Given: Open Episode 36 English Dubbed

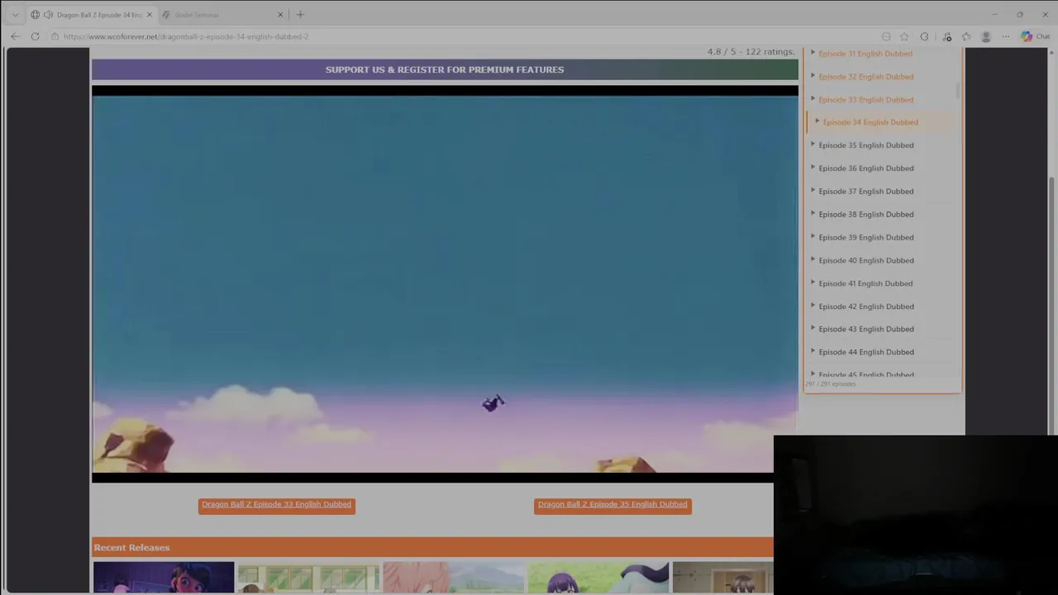Looking at the screenshot, I should pos(865,169).
